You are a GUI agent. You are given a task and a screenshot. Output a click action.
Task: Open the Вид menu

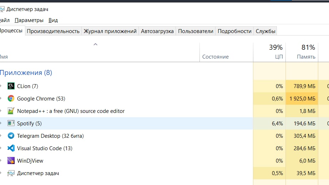click(53, 20)
